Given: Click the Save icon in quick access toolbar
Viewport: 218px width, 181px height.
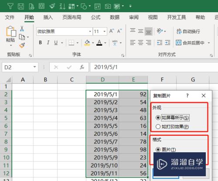Looking at the screenshot, I should coord(21,6).
